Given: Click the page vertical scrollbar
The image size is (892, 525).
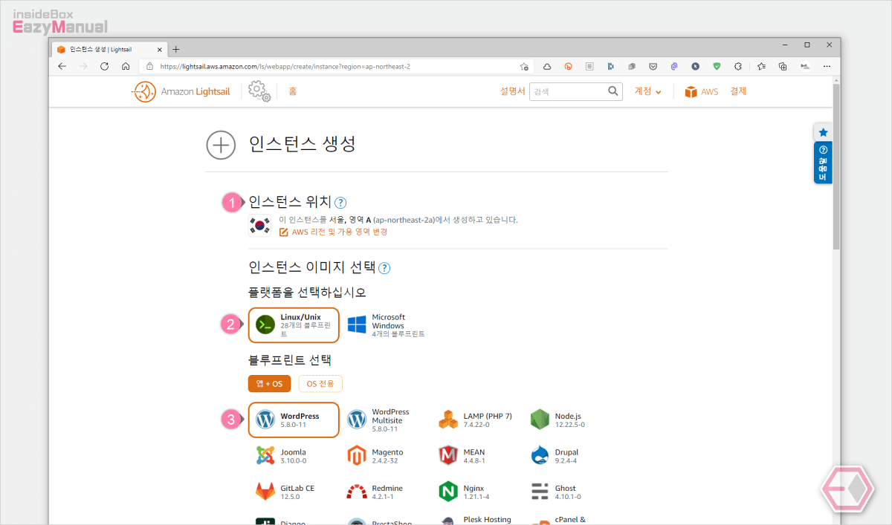Looking at the screenshot, I should pyautogui.click(x=838, y=167).
